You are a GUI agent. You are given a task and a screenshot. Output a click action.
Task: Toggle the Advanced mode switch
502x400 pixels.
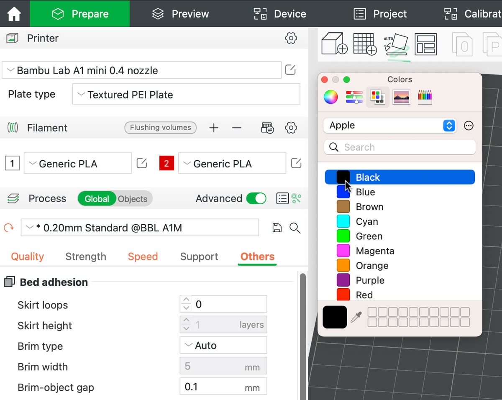256,199
